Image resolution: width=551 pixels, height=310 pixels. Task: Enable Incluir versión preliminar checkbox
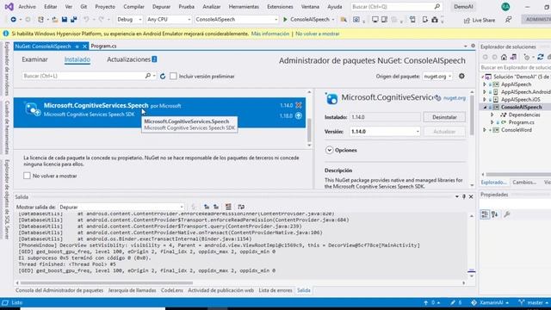[x=173, y=77]
